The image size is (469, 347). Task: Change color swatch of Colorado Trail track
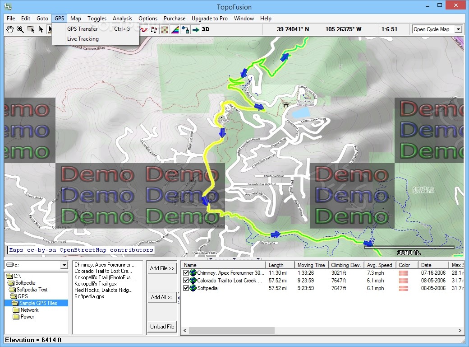click(x=404, y=281)
